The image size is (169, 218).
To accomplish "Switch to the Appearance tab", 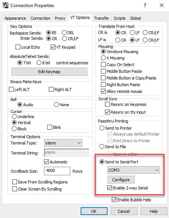I will 15,18.
